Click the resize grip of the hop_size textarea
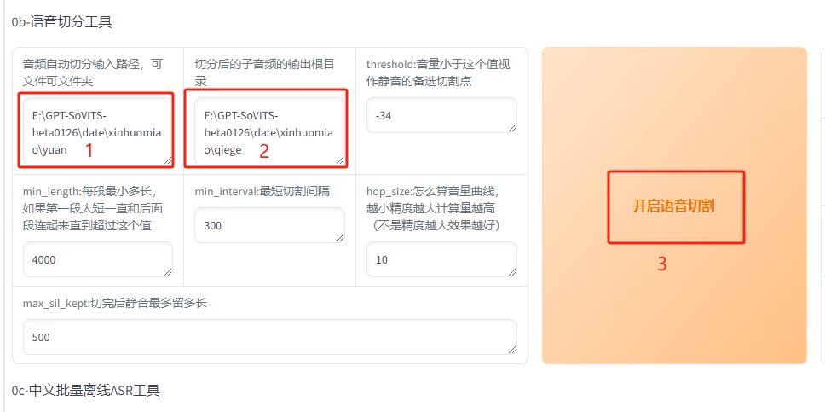Image resolution: width=825 pixels, height=412 pixels. (x=512, y=272)
